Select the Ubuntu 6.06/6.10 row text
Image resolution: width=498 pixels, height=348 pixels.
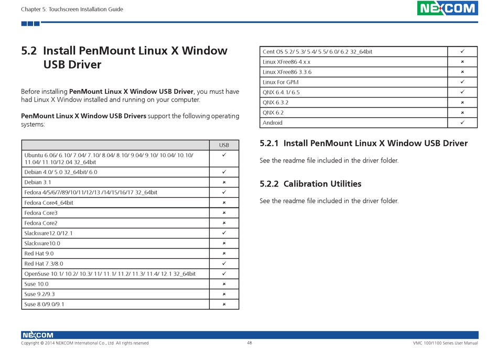(x=109, y=158)
